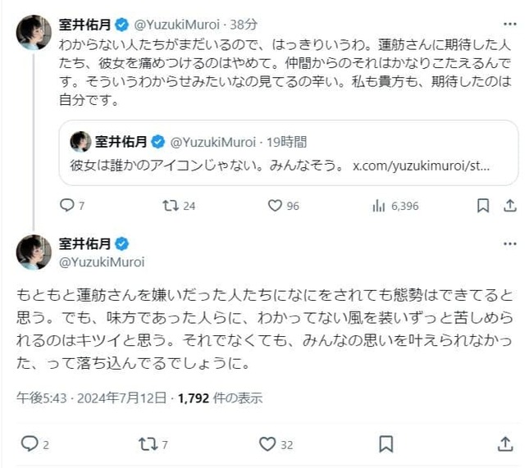Reply to main tweet with 2 replies

tap(30, 443)
